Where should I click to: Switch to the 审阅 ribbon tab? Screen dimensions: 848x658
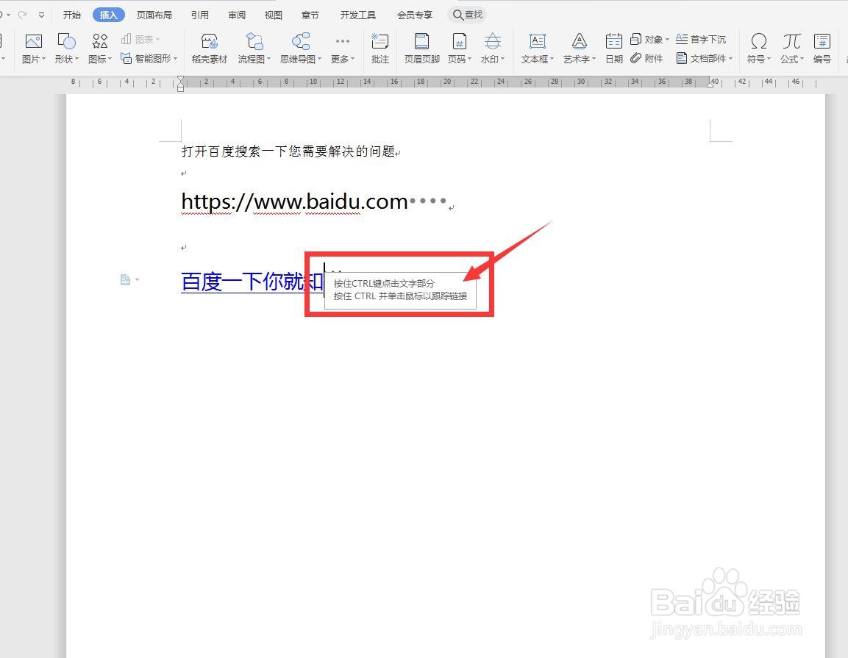(x=236, y=14)
